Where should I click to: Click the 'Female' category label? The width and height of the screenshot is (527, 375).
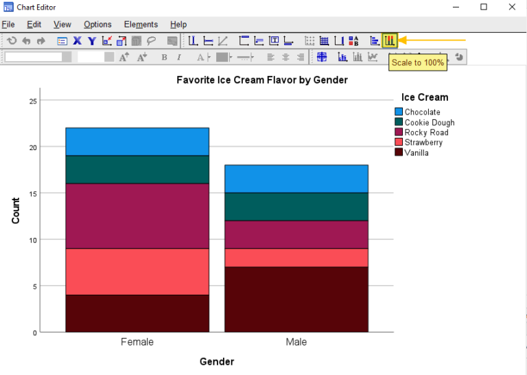(137, 342)
